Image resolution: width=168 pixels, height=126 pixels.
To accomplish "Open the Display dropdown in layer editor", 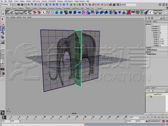I will click(x=150, y=91).
